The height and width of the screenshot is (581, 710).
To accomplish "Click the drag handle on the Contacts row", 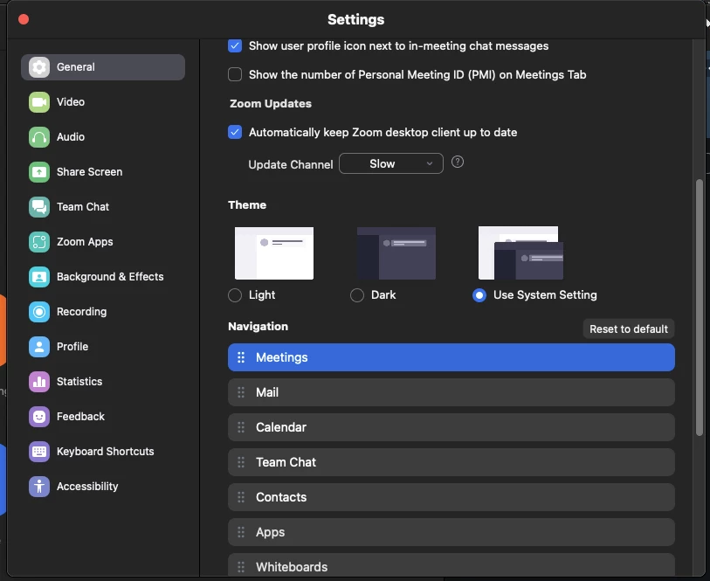I will coord(241,497).
